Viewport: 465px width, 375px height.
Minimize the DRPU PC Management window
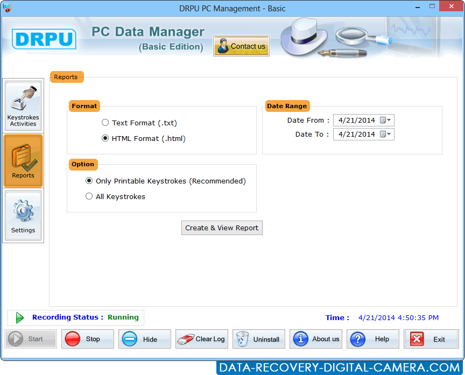point(418,6)
